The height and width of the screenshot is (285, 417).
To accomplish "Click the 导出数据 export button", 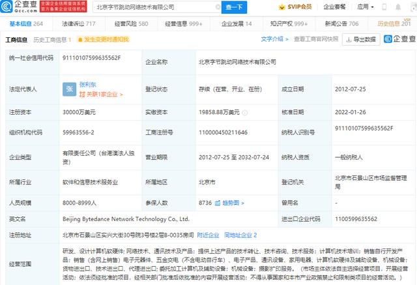I will click(x=361, y=40).
